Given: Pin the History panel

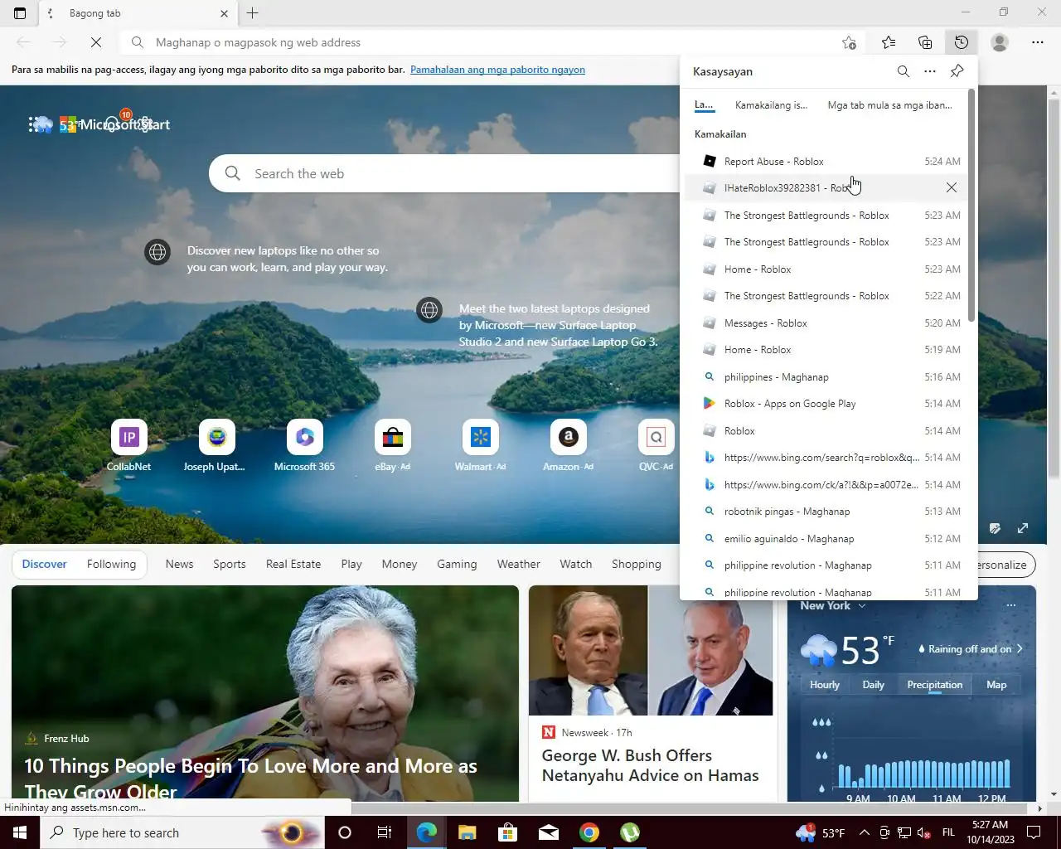Looking at the screenshot, I should (957, 71).
